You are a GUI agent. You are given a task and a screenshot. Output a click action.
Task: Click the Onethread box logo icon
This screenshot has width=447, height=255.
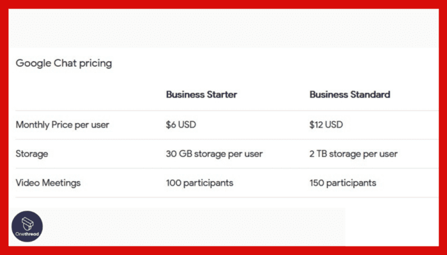click(x=27, y=223)
